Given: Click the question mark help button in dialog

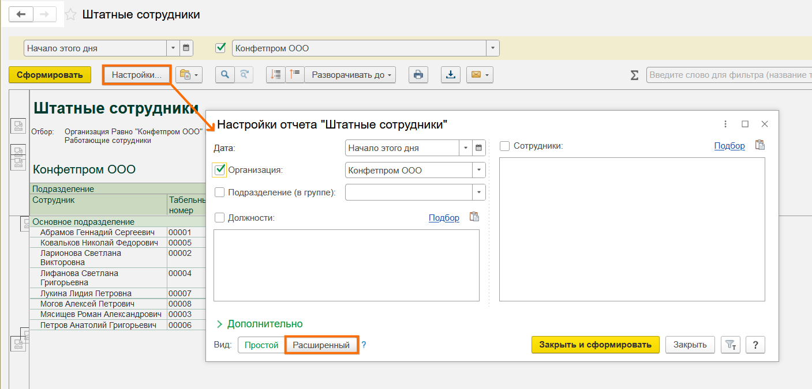Looking at the screenshot, I should point(755,345).
